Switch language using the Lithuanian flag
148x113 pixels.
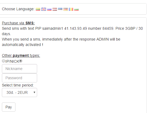tap(38, 9)
